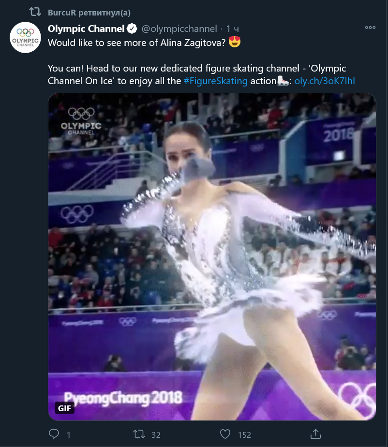Like the tweet with heart icon
The image size is (388, 447).
point(225,434)
